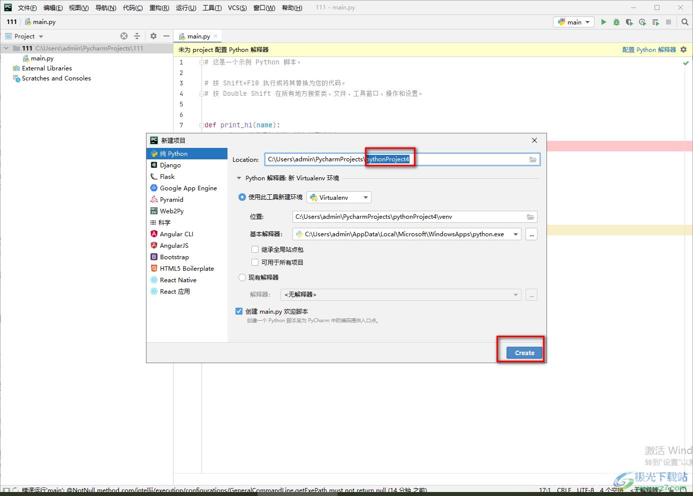Click the locate target icon in Project panel

click(x=124, y=36)
